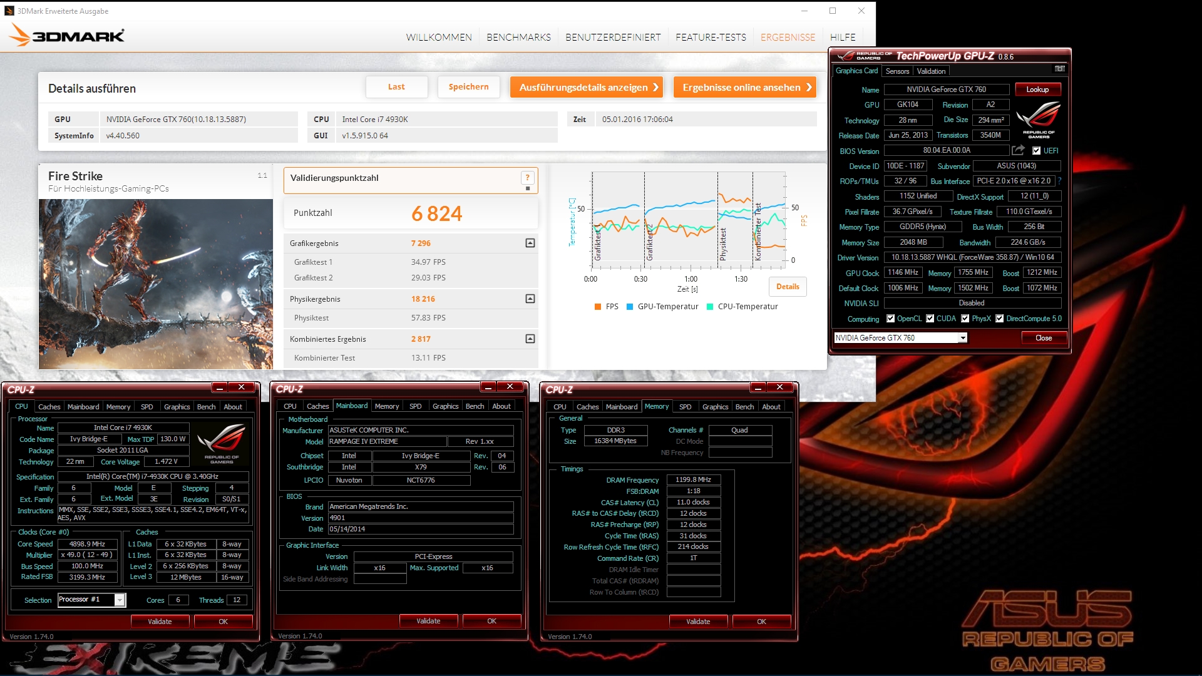The image size is (1202, 676).
Task: Click the GPU name field NVIDIA GeForce GTX 760
Action: [x=946, y=90]
